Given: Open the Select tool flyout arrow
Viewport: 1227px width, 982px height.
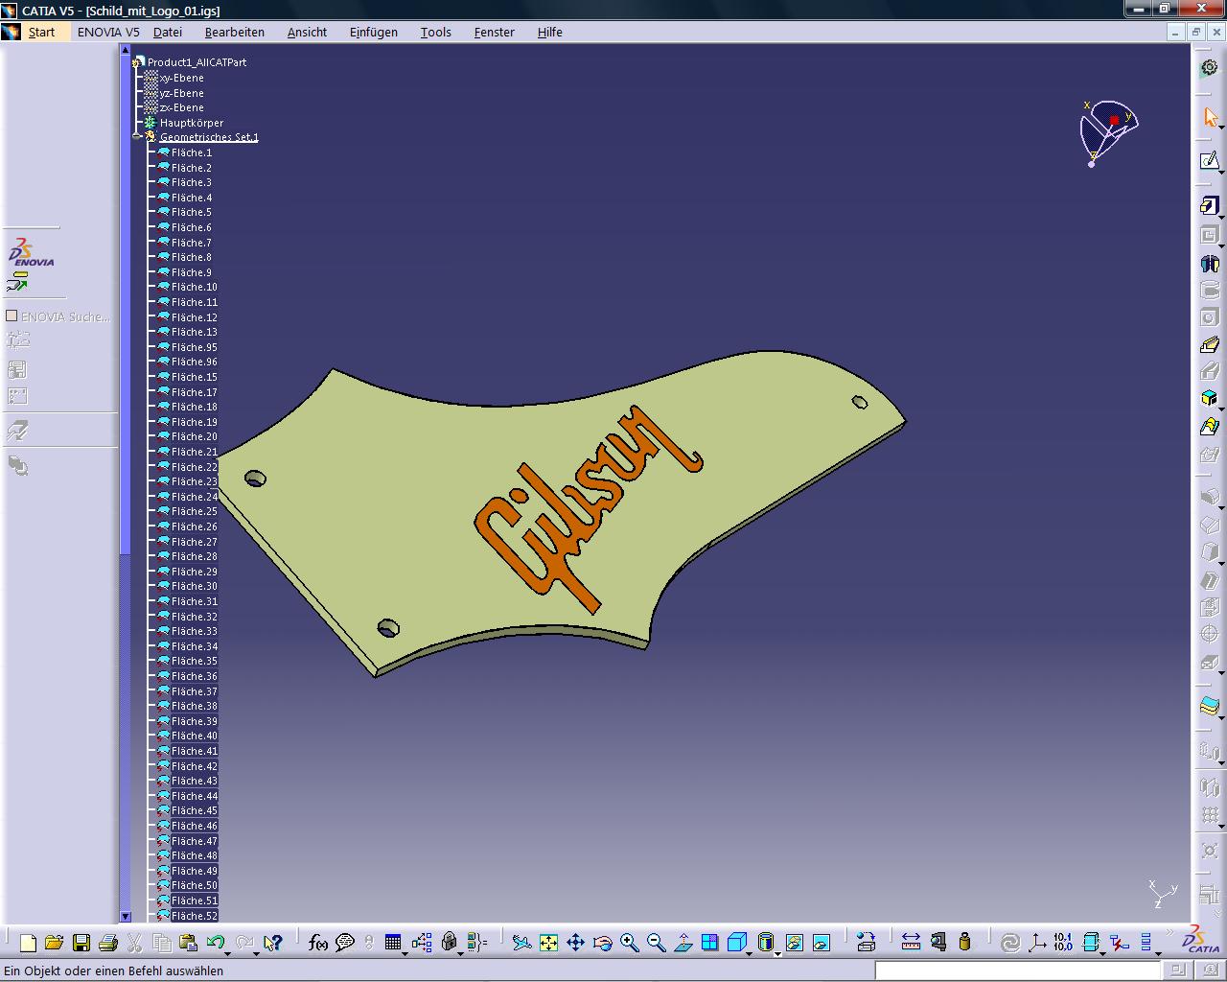Looking at the screenshot, I should (x=1221, y=129).
